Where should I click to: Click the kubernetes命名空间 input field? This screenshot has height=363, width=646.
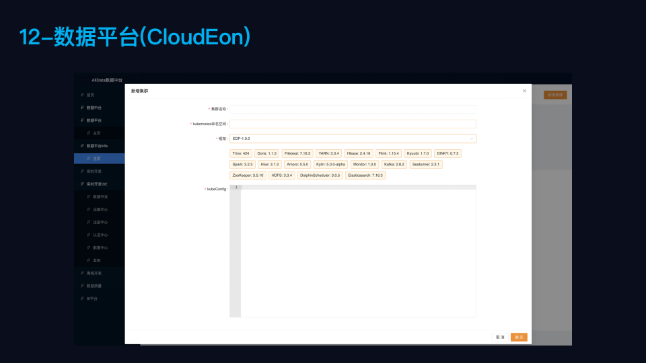tap(353, 124)
